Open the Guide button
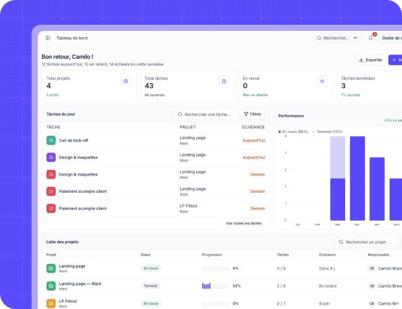The width and height of the screenshot is (402, 309). [390, 38]
